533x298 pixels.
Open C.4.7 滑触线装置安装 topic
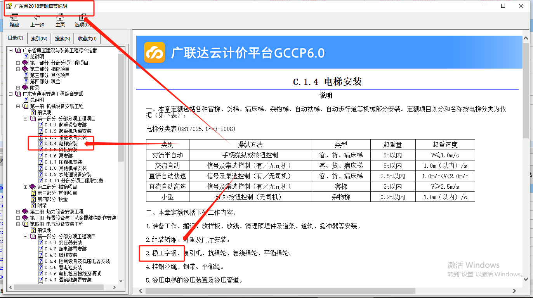point(68,280)
